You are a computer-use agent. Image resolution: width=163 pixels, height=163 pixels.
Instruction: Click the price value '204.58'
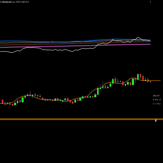click(x=156, y=96)
